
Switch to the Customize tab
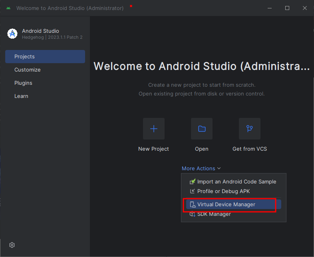(45, 70)
